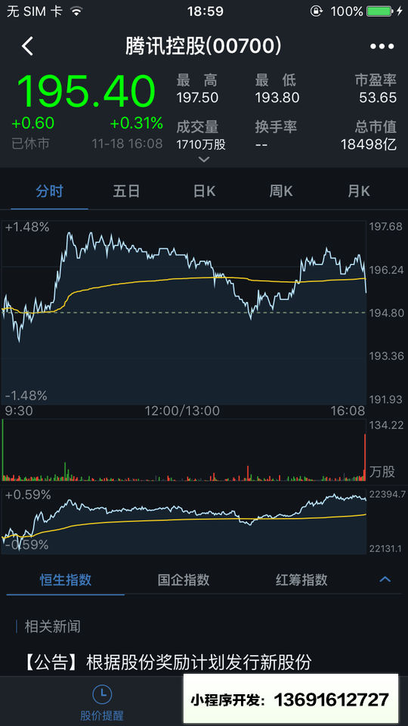Image resolution: width=408 pixels, height=726 pixels.
Task: Tap 最低 value 193.80
Action: click(x=277, y=98)
